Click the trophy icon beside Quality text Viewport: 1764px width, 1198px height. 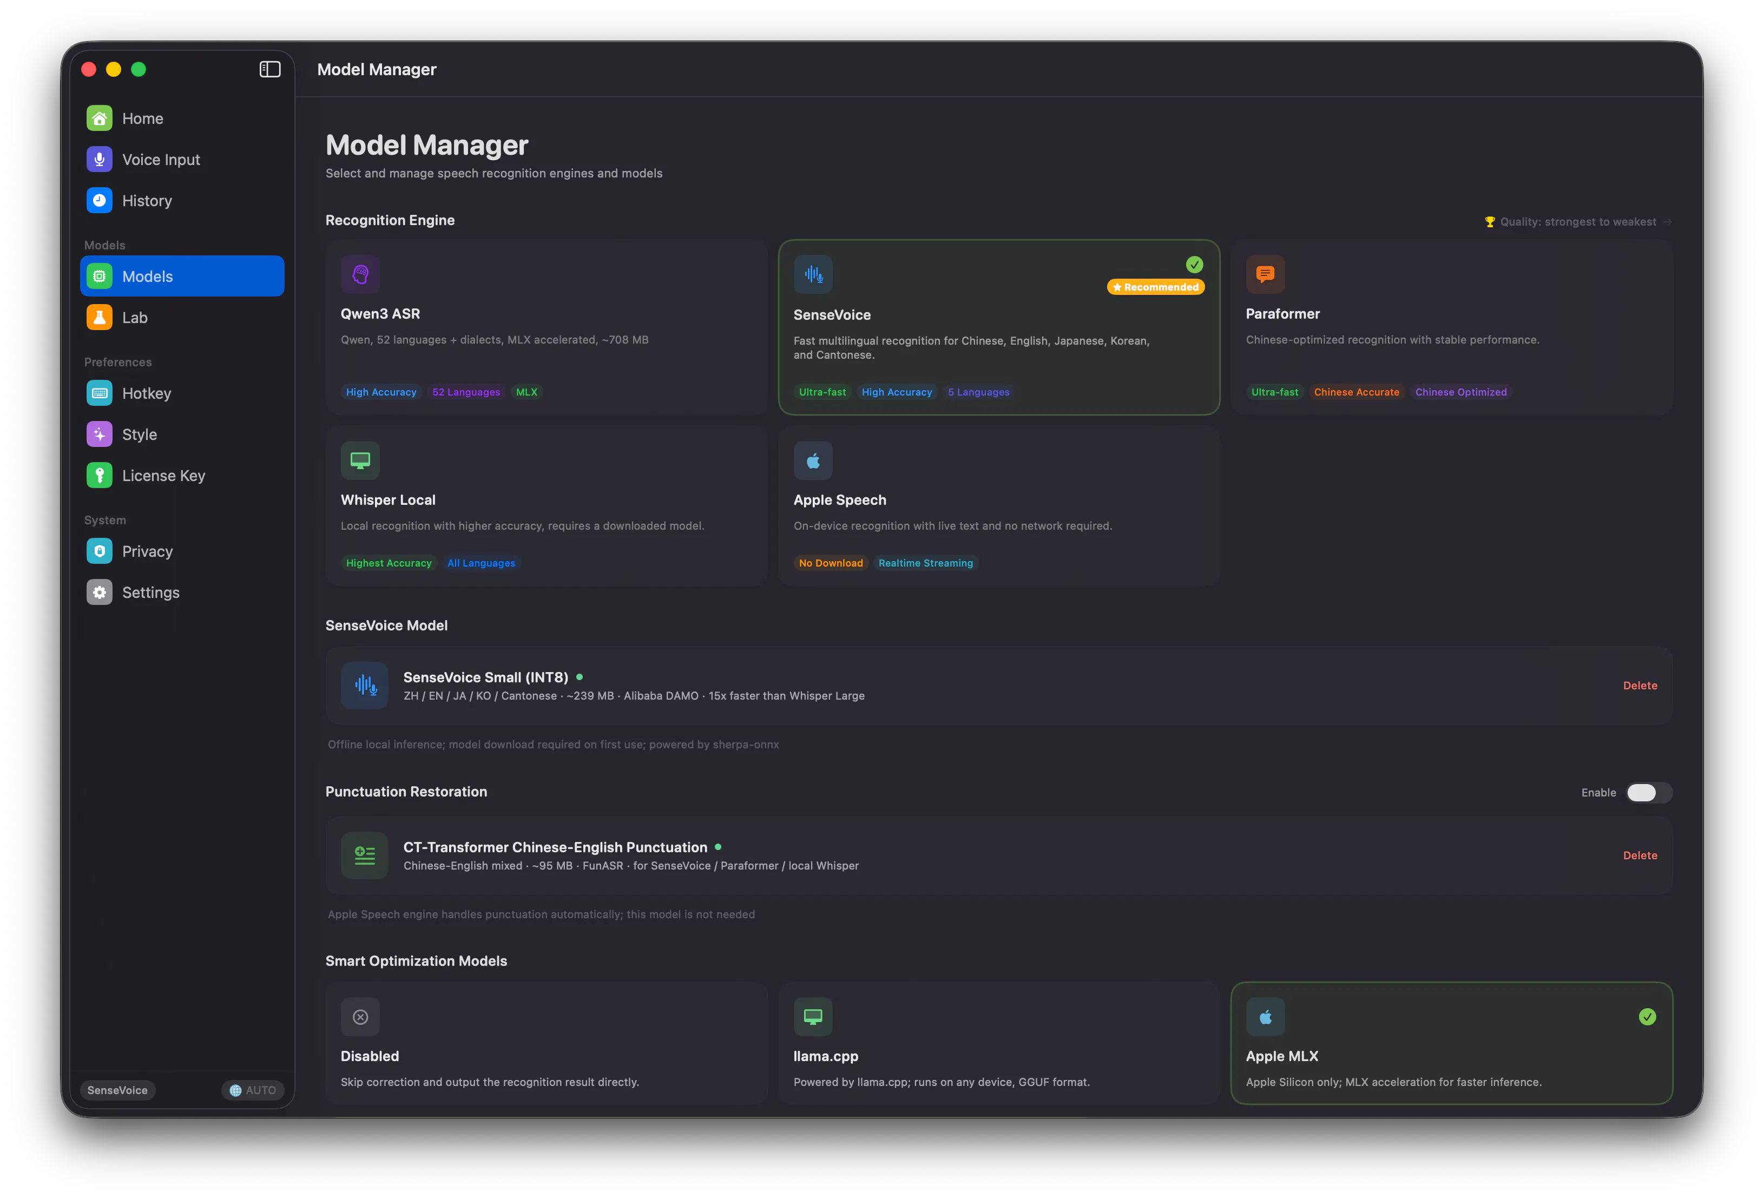tap(1489, 222)
